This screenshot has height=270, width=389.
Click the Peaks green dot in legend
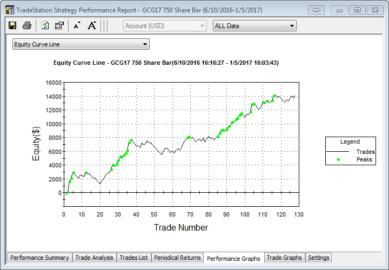tap(338, 160)
